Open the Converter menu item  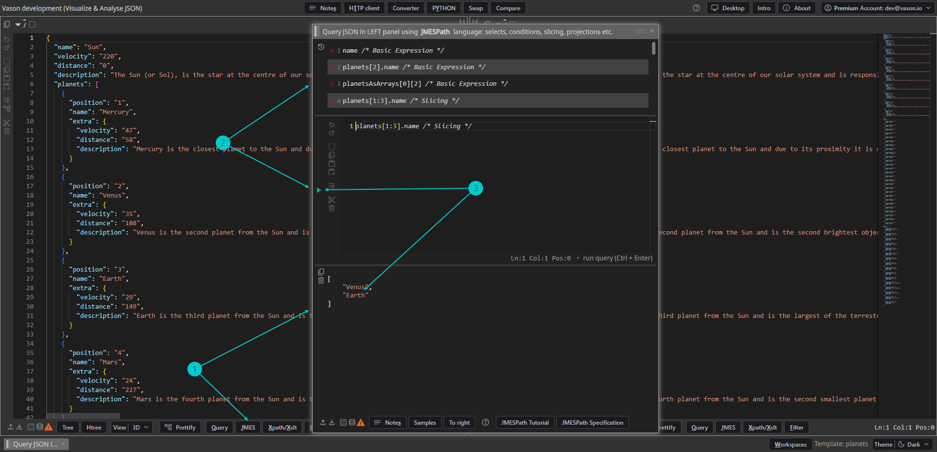pos(406,8)
